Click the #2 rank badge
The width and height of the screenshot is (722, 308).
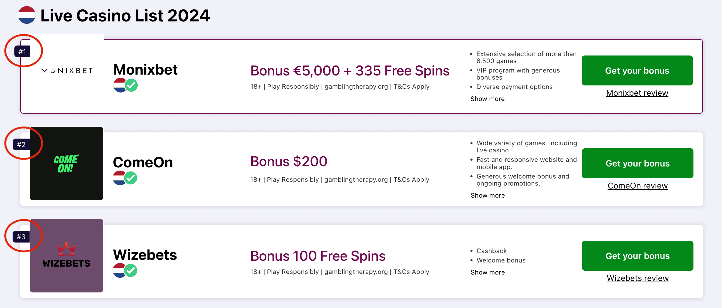tap(21, 144)
